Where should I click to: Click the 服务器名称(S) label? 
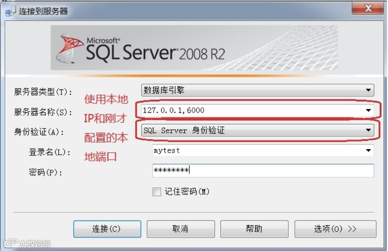click(43, 112)
